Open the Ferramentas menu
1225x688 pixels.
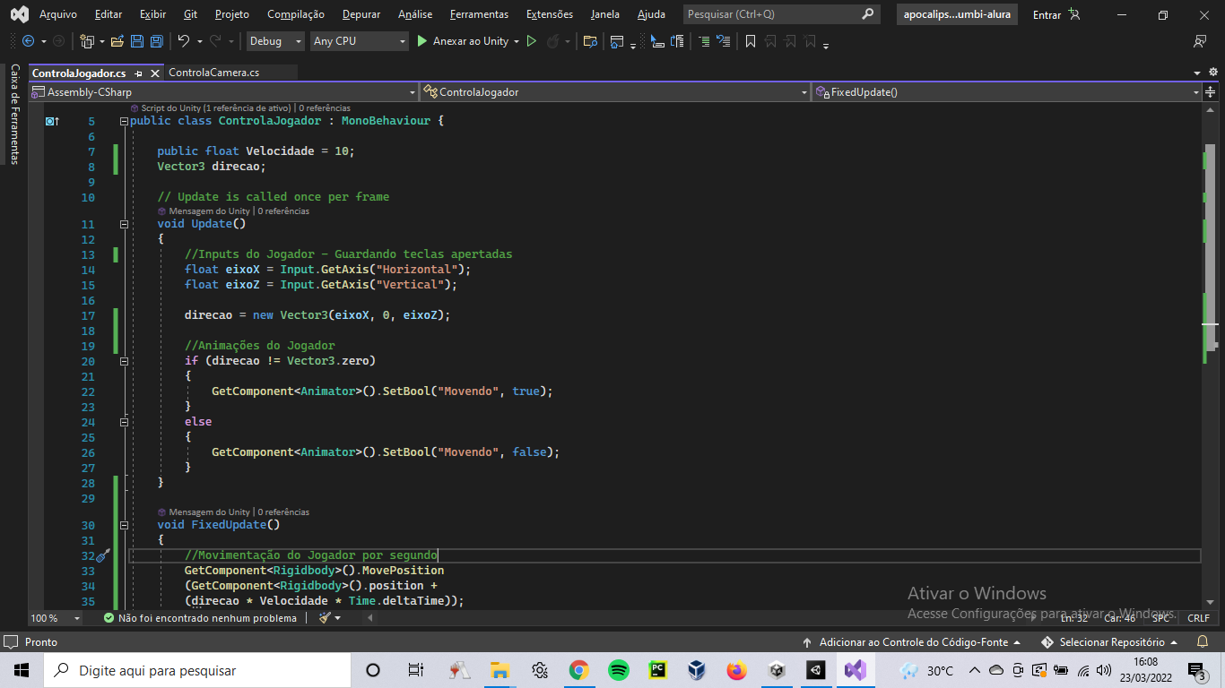[x=479, y=14]
